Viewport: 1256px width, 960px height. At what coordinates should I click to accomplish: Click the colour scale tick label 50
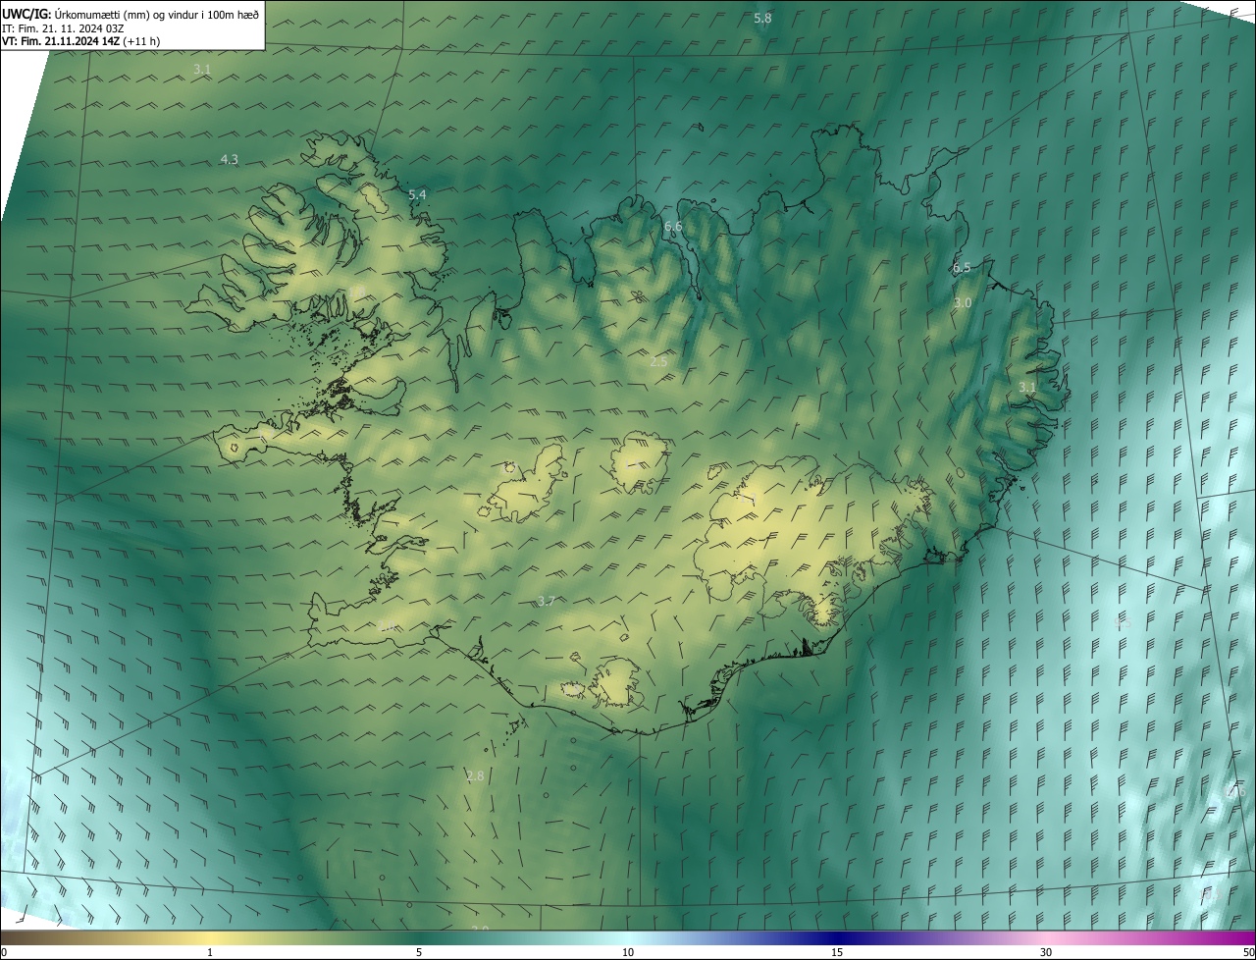[x=1248, y=952]
